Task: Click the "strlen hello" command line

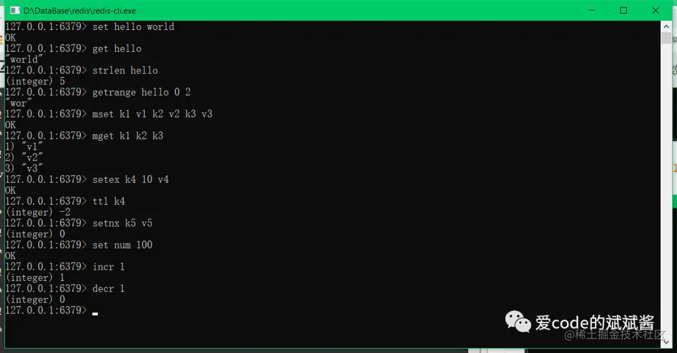Action: 81,70
